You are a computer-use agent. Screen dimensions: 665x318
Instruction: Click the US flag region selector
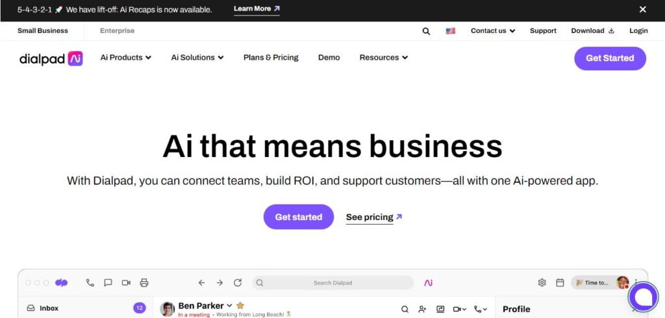coord(451,31)
